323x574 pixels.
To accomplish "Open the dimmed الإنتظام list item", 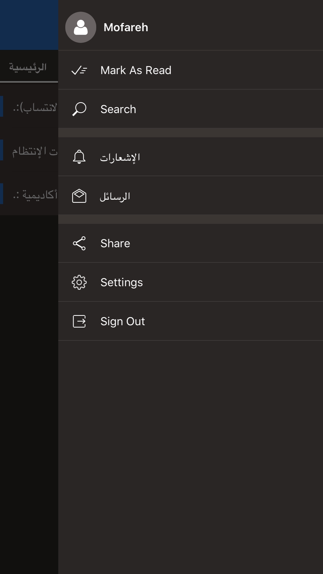I will click(29, 150).
